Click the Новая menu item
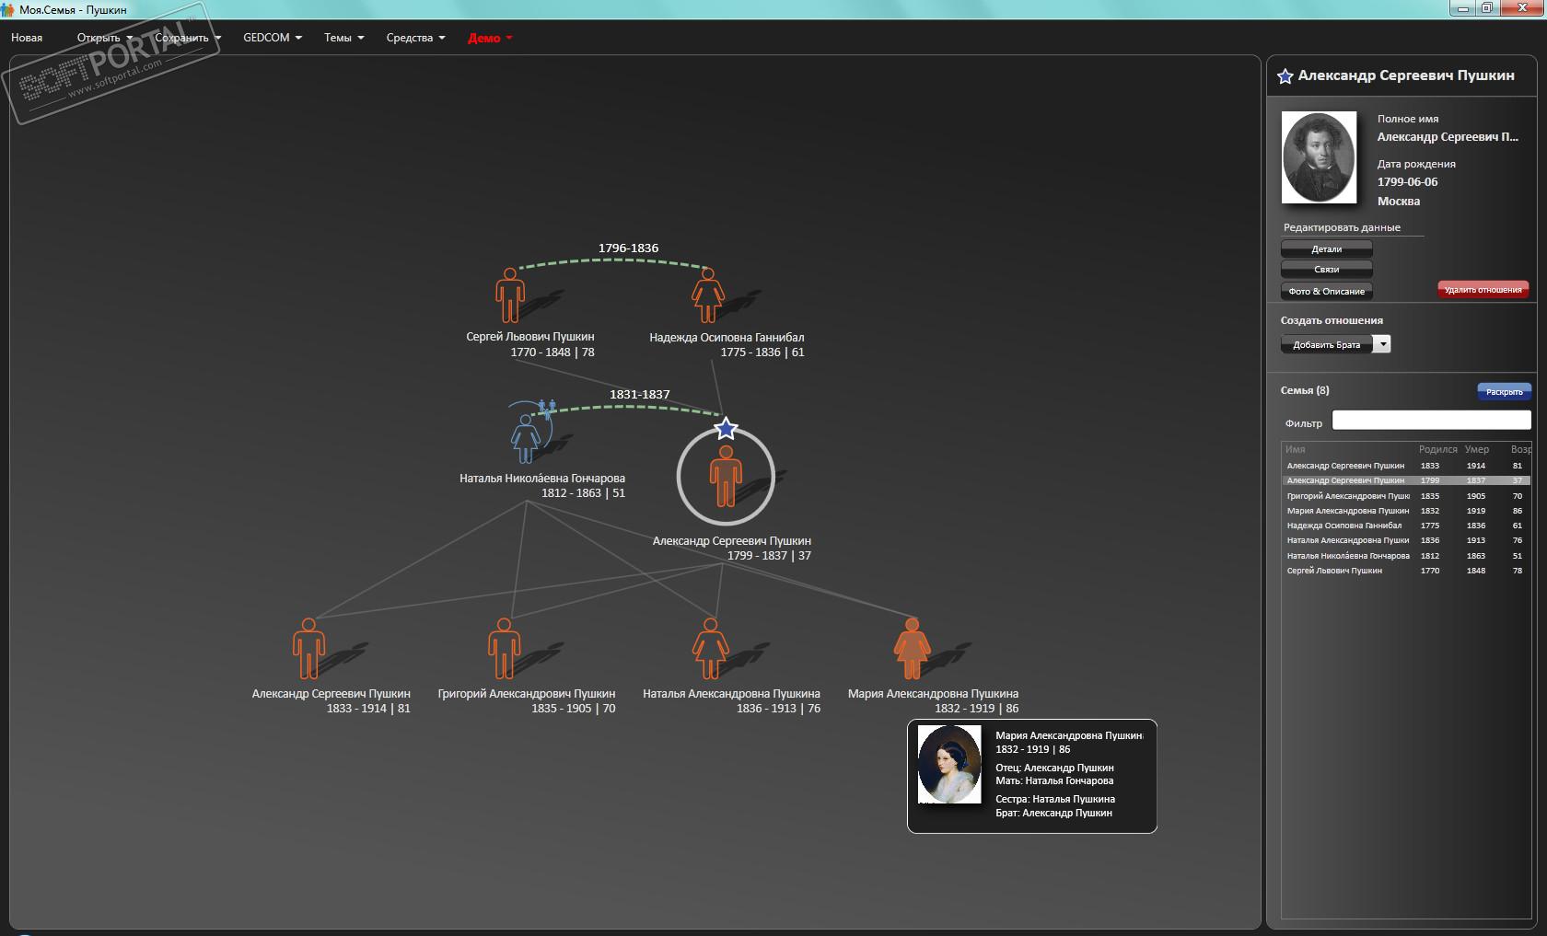Viewport: 1547px width, 936px height. [x=27, y=38]
